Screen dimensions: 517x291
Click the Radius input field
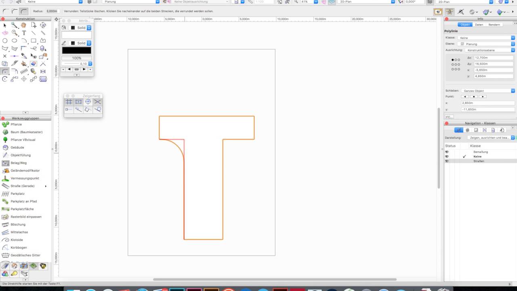52,11
